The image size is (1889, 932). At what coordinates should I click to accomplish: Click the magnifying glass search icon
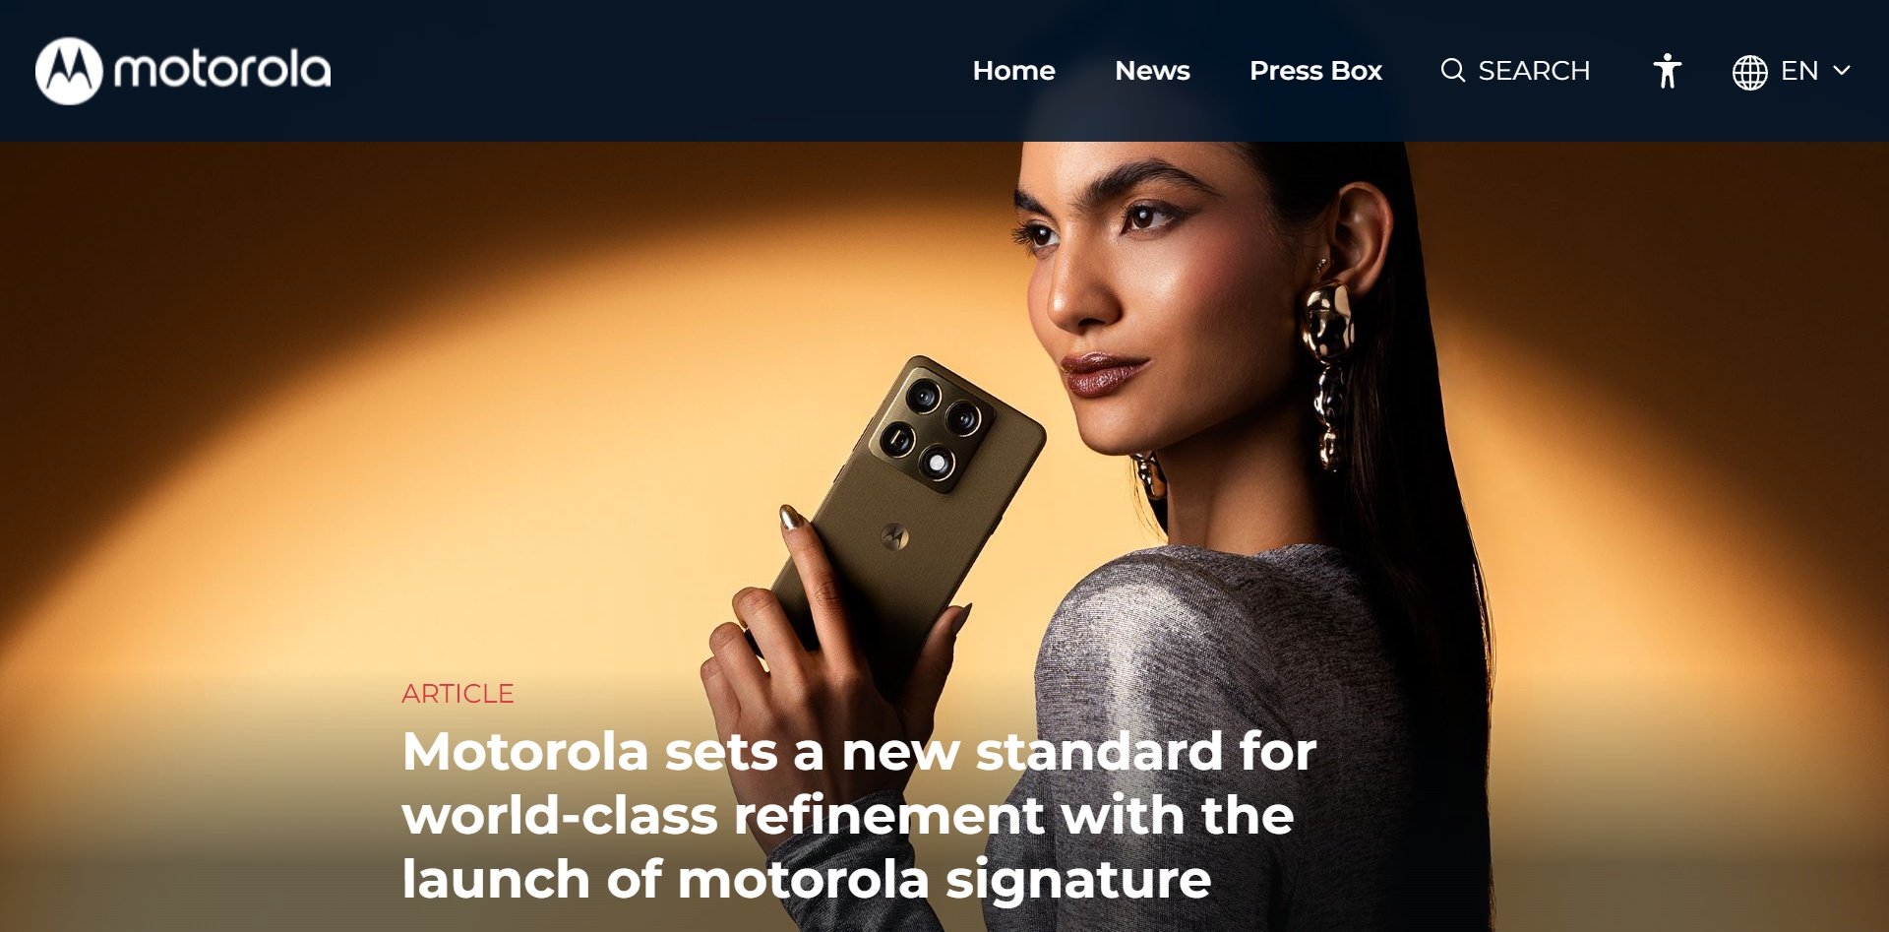(x=1452, y=71)
